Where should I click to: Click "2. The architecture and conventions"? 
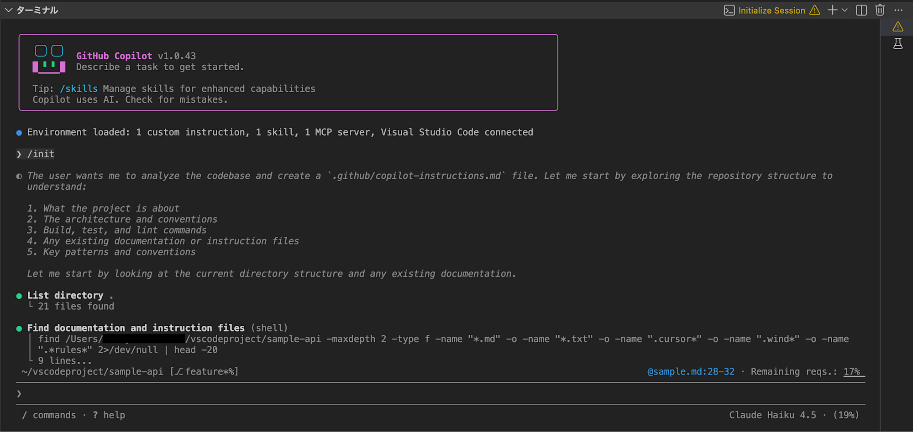click(122, 219)
